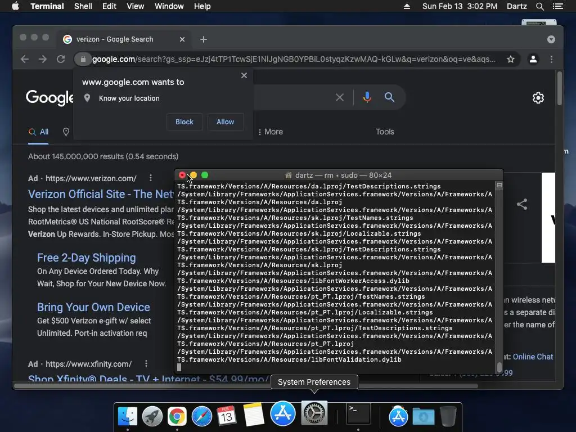This screenshot has height=432, width=576.
Task: Go back in Chrome browser
Action: tap(25, 59)
